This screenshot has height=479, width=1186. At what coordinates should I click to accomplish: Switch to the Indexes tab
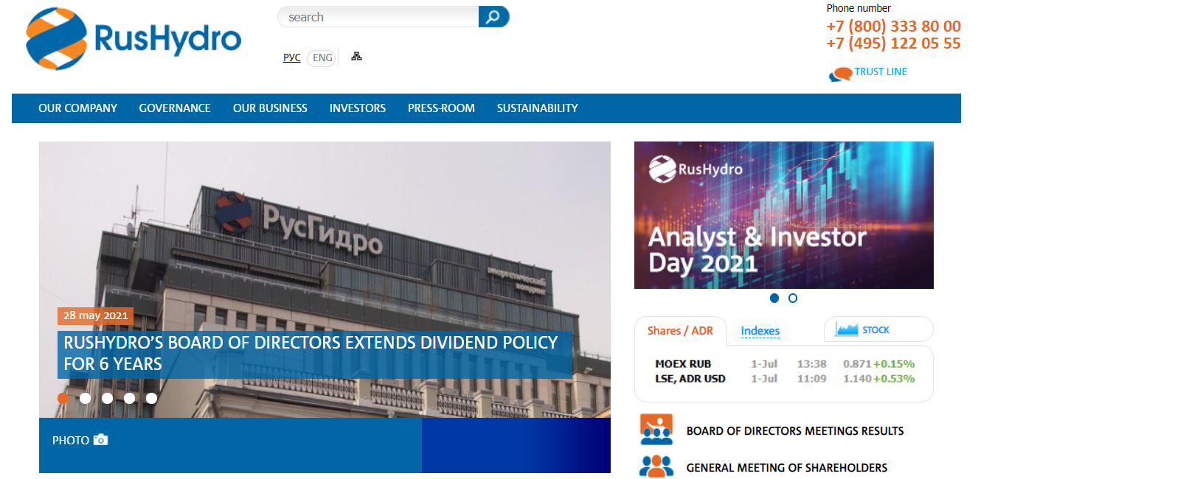click(x=760, y=331)
